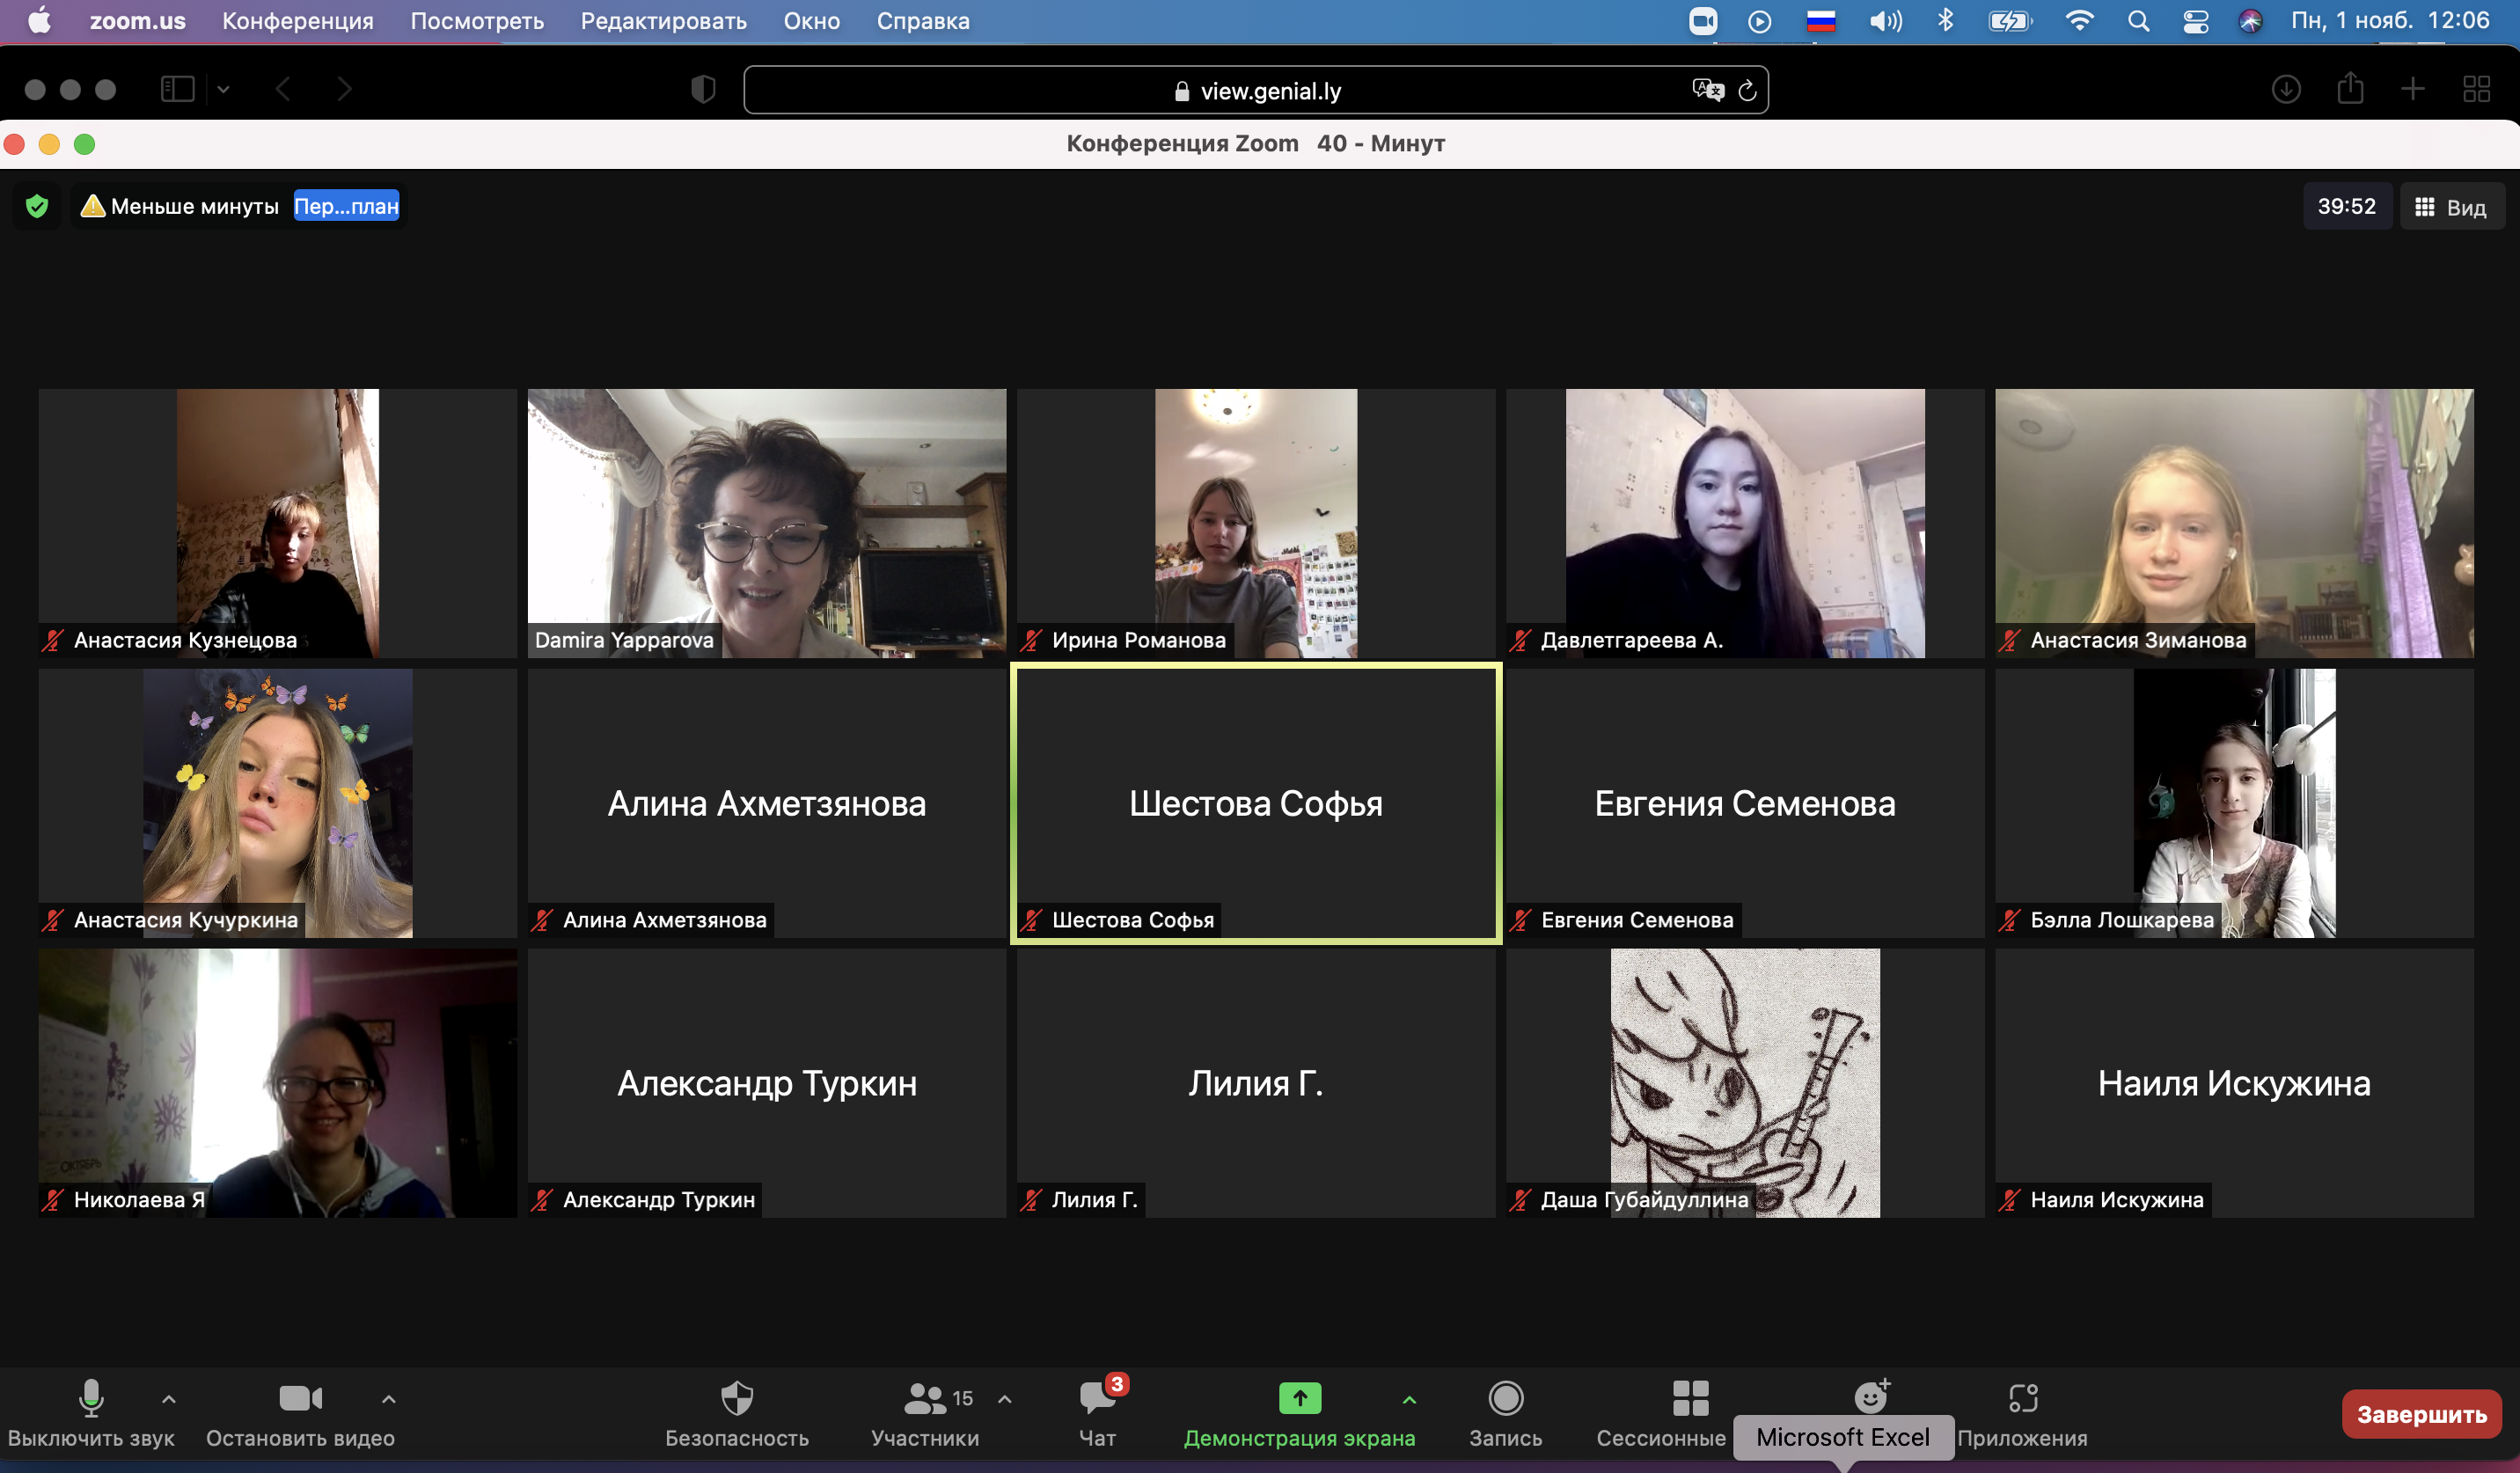This screenshot has width=2520, height=1473.
Task: Open the Справка menu
Action: point(922,21)
